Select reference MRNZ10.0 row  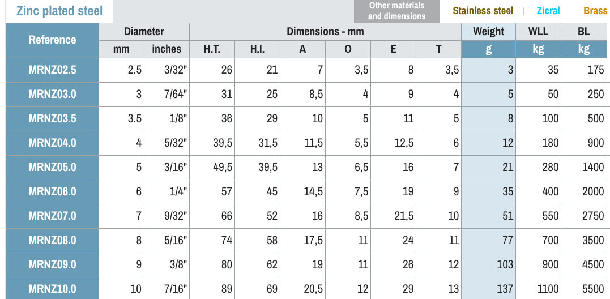[x=52, y=289]
